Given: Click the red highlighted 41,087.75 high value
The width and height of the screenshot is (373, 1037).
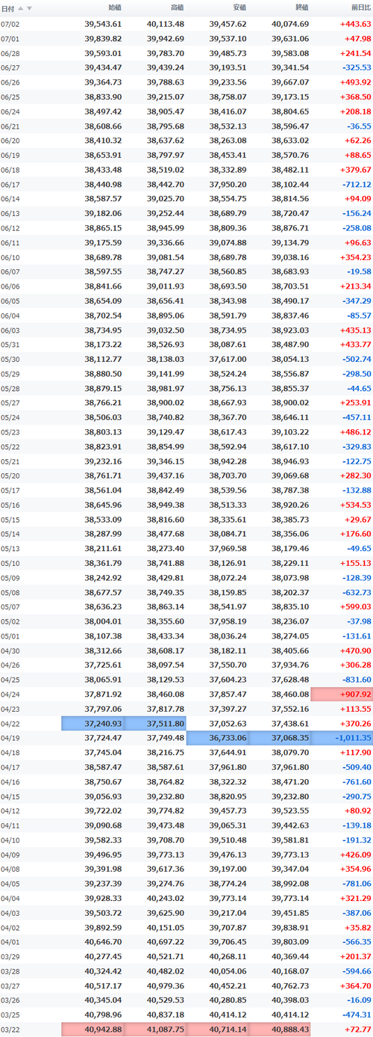Looking at the screenshot, I should pyautogui.click(x=155, y=1030).
